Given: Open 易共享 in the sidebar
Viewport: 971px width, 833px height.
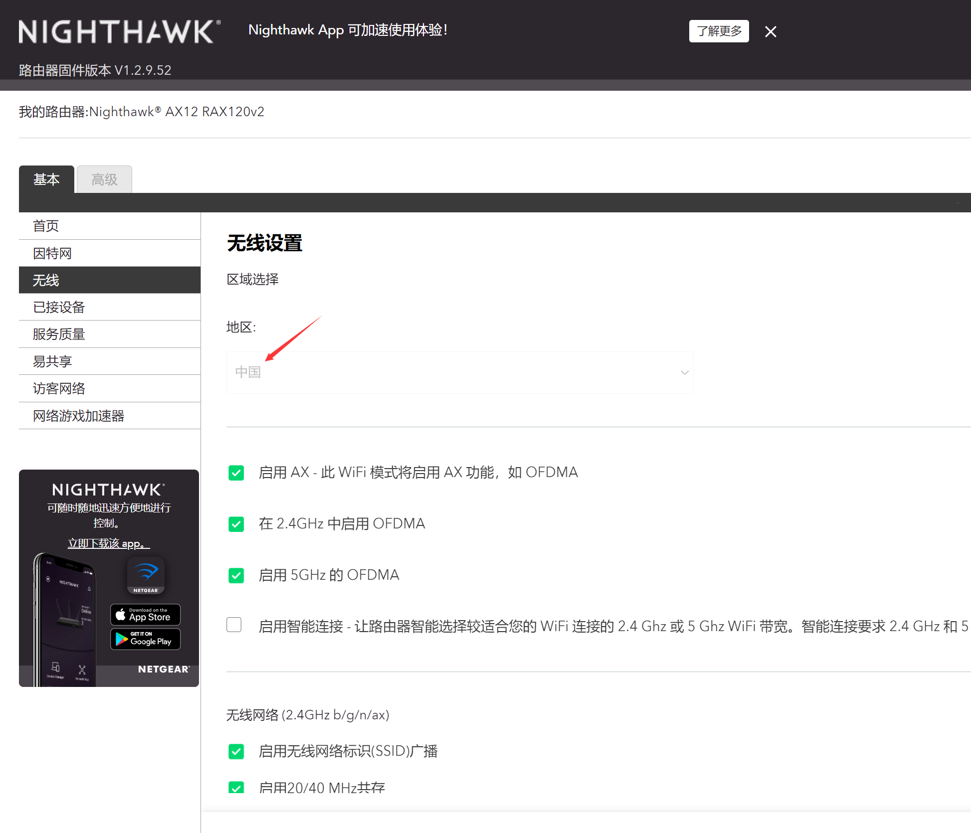Looking at the screenshot, I should coord(110,361).
